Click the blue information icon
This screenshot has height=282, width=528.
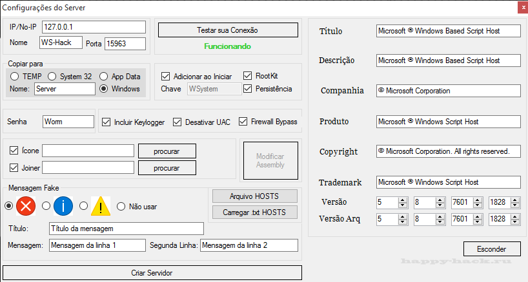(63, 206)
